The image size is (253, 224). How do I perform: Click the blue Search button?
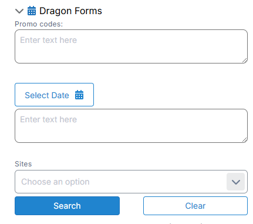coord(67,206)
